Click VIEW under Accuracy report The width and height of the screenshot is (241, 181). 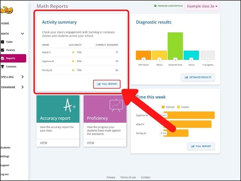(x=43, y=143)
